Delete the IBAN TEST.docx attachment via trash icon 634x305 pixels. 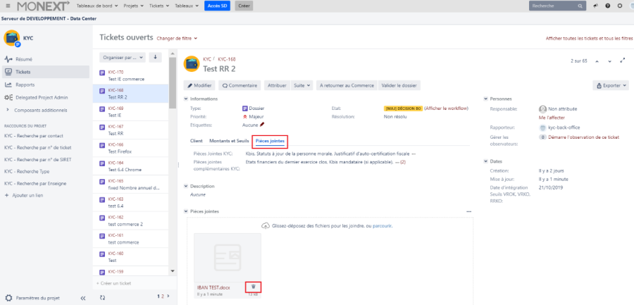click(x=254, y=287)
